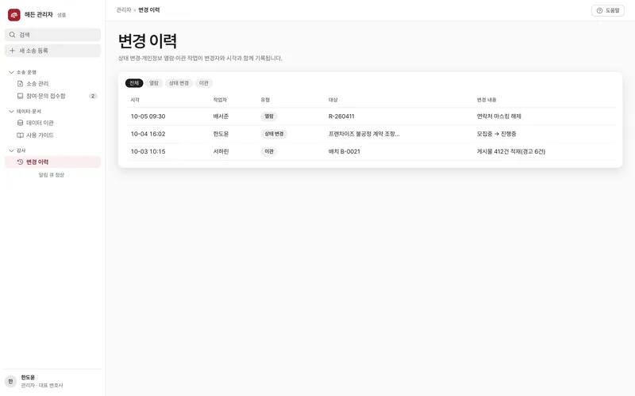
Task: Click the 알림 큐 정상 status text
Action: tap(52, 175)
